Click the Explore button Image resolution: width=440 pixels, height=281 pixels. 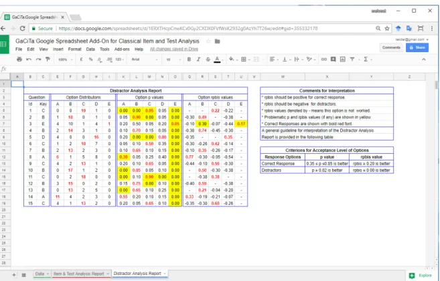(x=421, y=276)
